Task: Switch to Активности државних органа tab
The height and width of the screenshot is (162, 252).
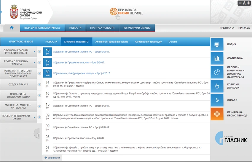Action: click(x=112, y=42)
